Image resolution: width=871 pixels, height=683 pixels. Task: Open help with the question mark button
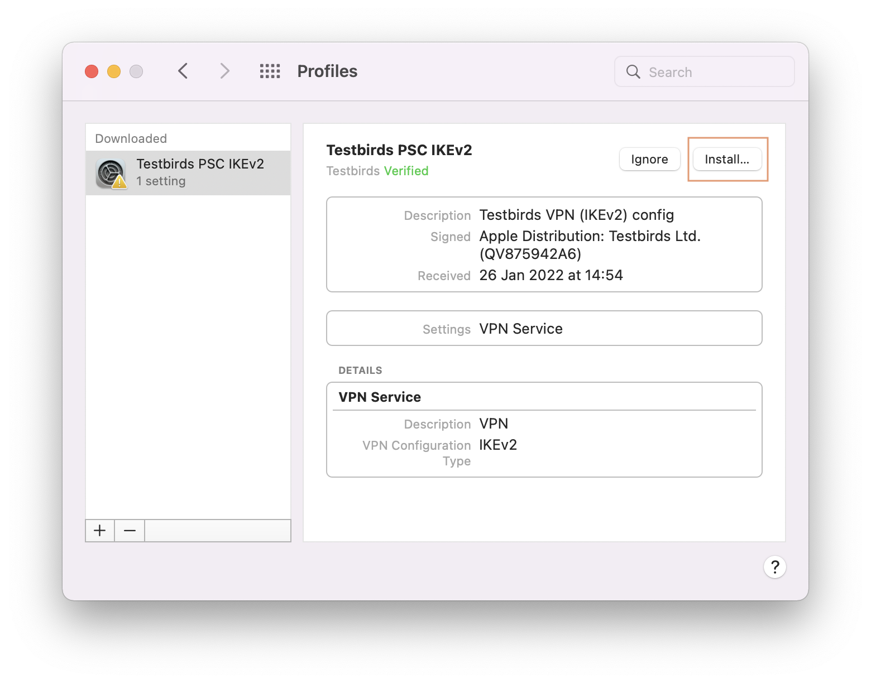tap(774, 567)
